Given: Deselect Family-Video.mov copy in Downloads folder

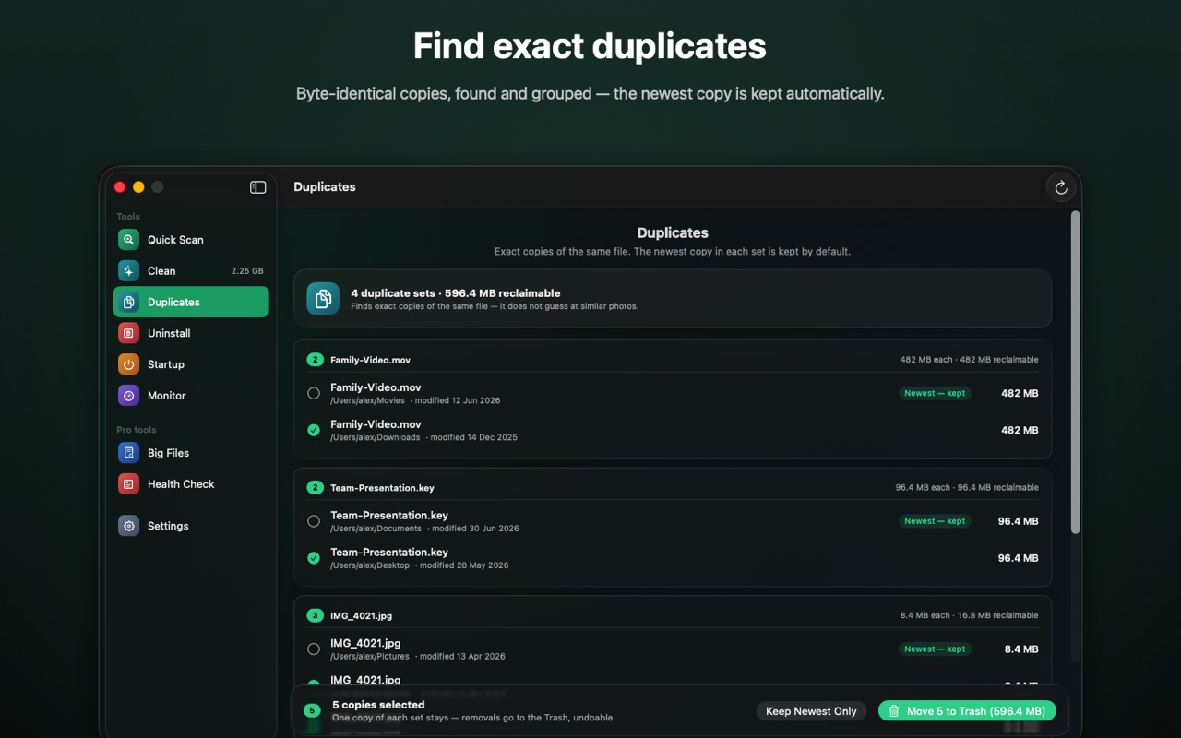Looking at the screenshot, I should coord(314,430).
